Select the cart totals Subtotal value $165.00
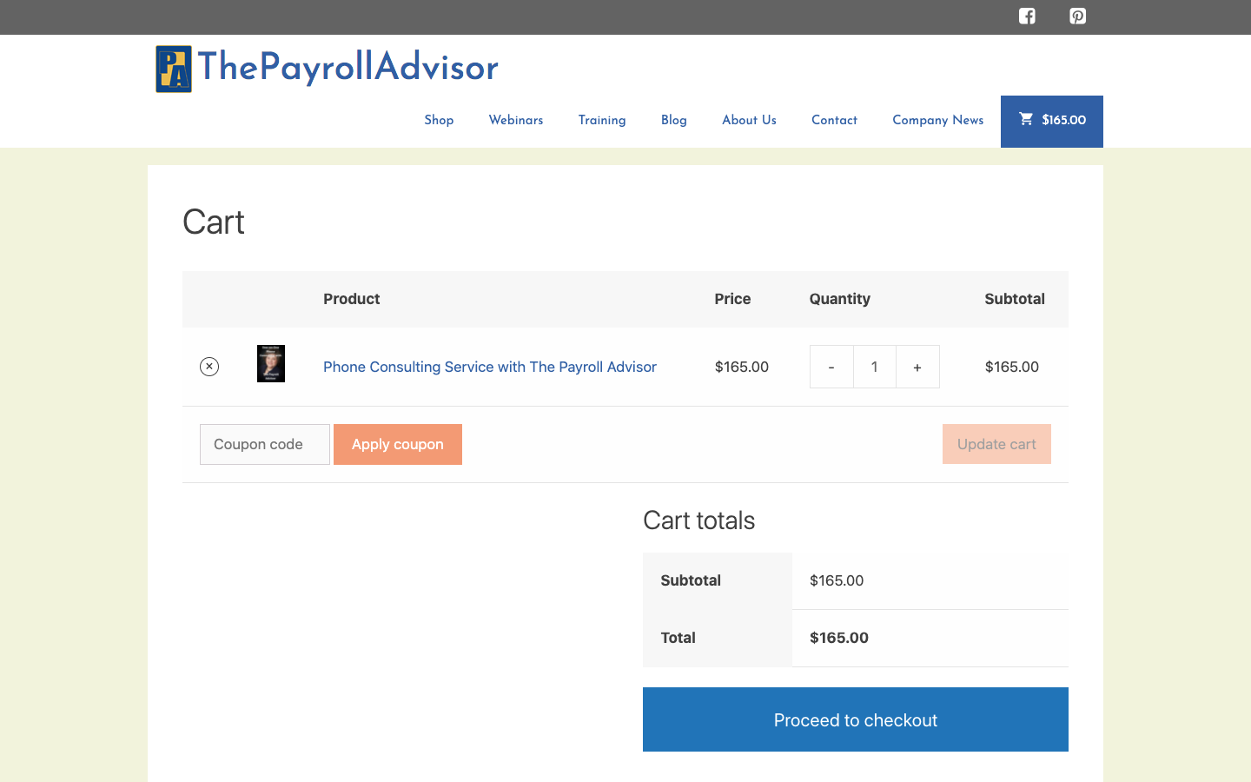This screenshot has height=782, width=1251. pos(837,580)
